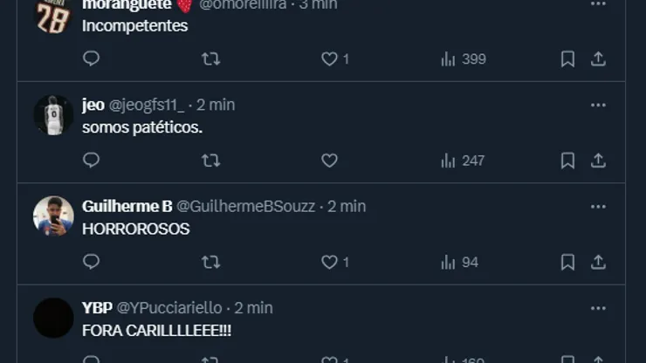Viewport: 646px width, 363px height.
Task: Bookmark Guilherme B's HORROROSOS tweet
Action: (x=567, y=262)
